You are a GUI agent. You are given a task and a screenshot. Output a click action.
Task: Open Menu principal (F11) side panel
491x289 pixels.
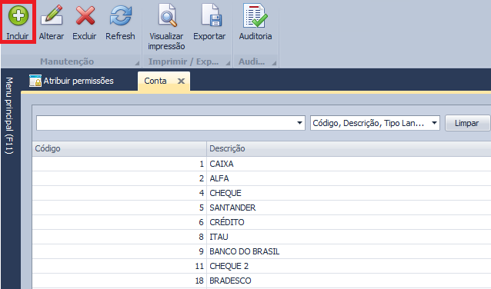(10, 116)
